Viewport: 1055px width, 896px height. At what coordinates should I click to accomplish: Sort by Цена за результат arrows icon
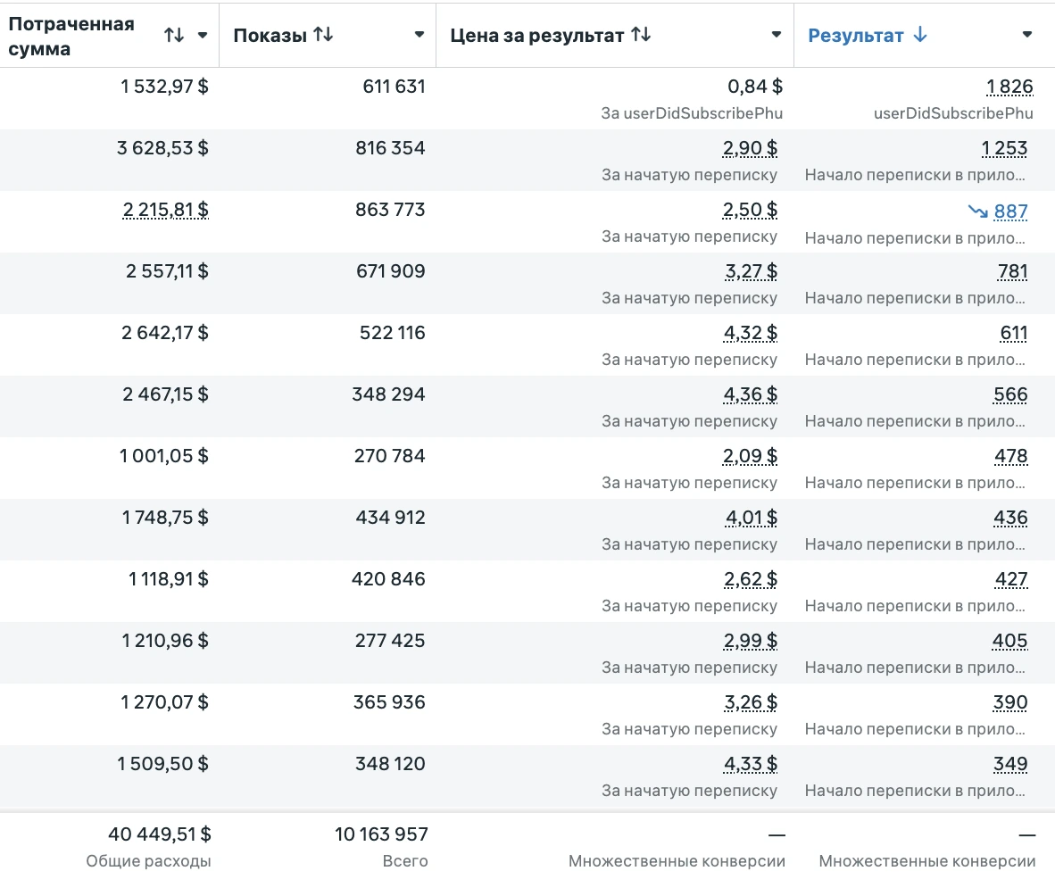641,34
